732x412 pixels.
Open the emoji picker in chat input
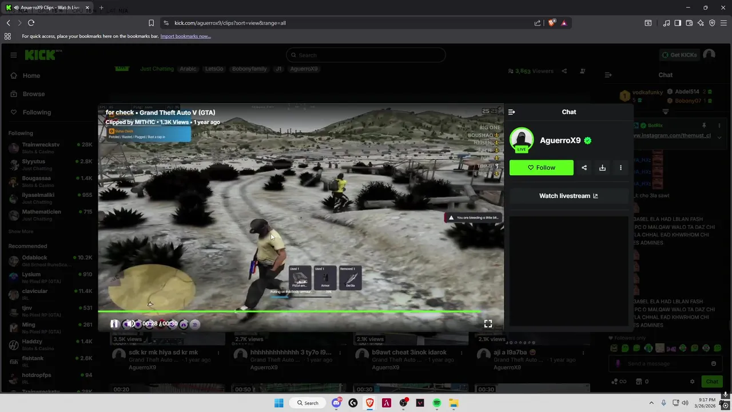(713, 363)
